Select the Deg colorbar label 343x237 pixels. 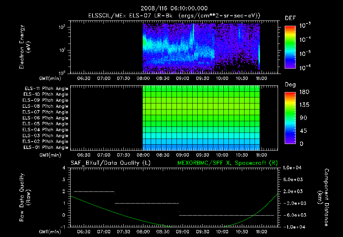click(x=290, y=85)
